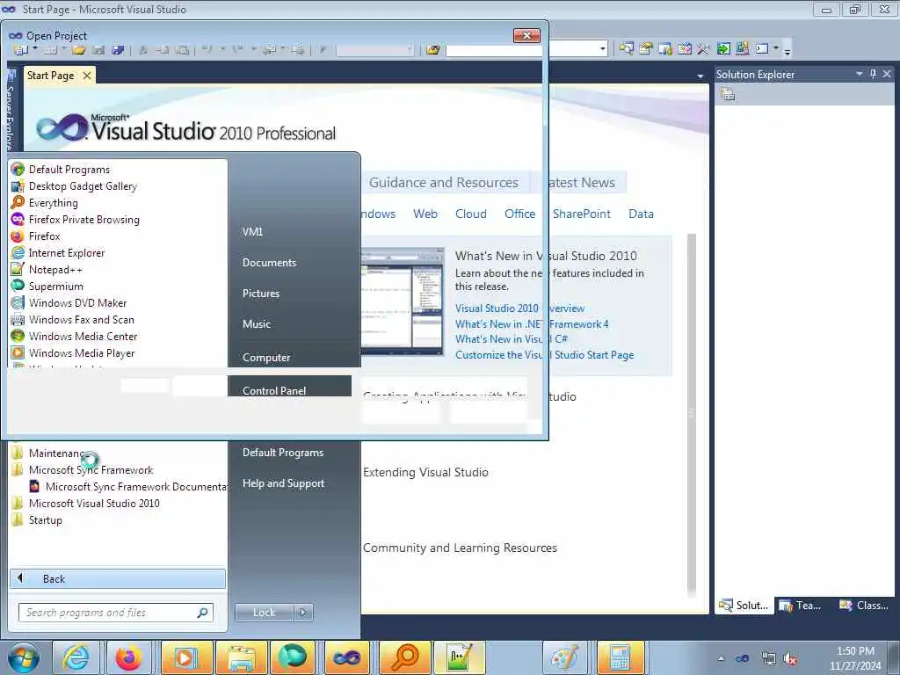The image size is (900, 675).
Task: Show hidden system tray icons
Action: pos(721,659)
